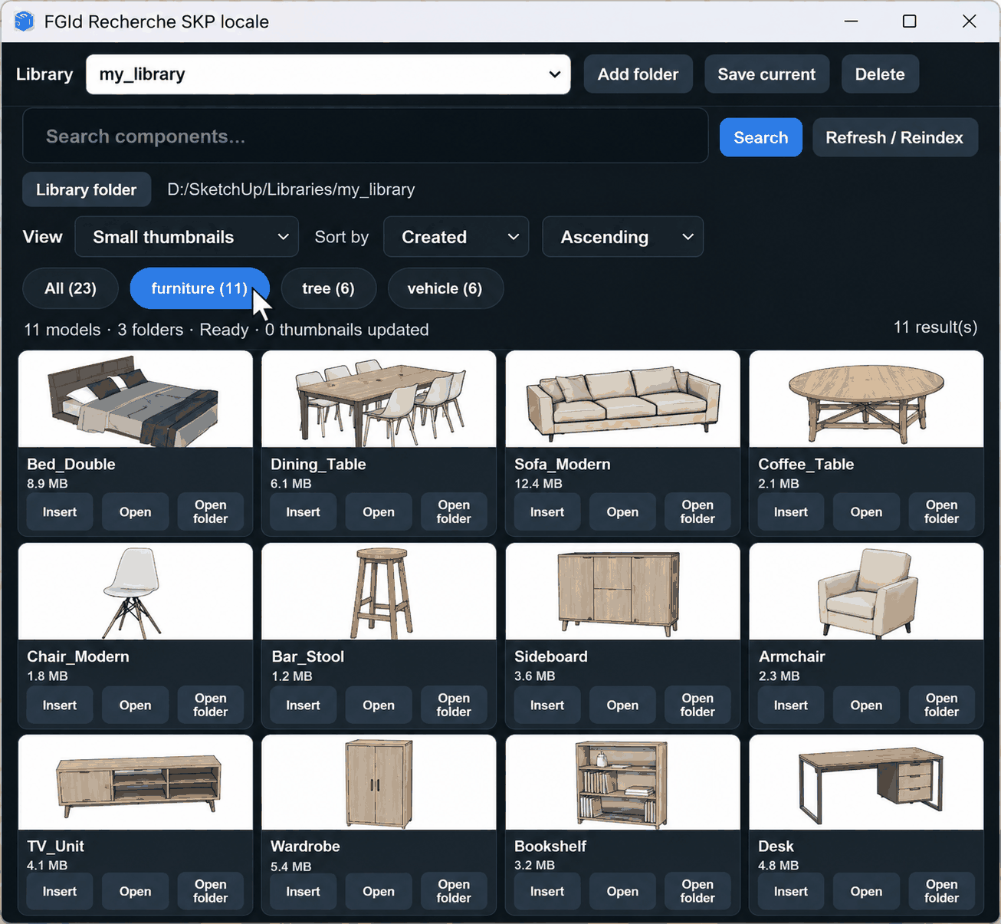The image size is (1001, 924).
Task: Click the blue Search button
Action: (760, 137)
